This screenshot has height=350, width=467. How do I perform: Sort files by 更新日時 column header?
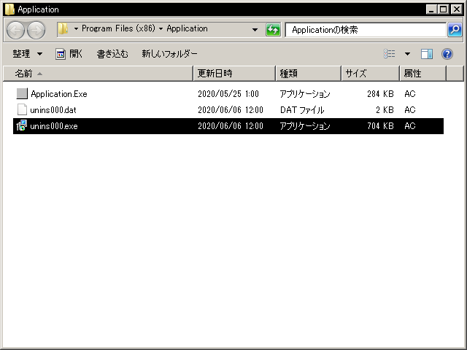(x=233, y=74)
